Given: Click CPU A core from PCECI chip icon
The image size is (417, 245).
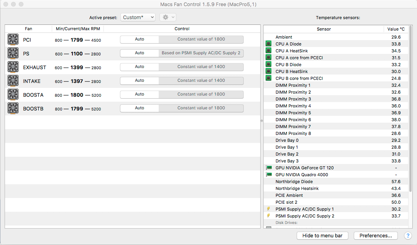Looking at the screenshot, I should [269, 58].
